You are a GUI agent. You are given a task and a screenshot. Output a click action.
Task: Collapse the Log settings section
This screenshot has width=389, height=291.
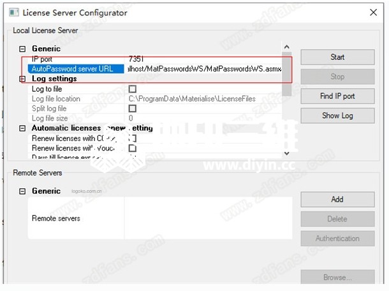[x=23, y=79]
